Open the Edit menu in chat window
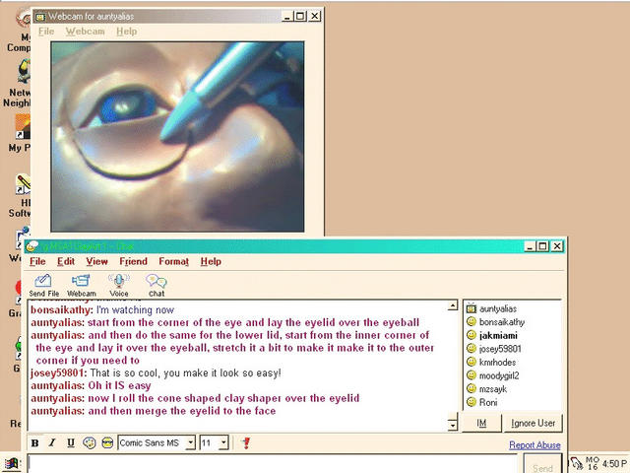The height and width of the screenshot is (473, 630). tap(66, 261)
